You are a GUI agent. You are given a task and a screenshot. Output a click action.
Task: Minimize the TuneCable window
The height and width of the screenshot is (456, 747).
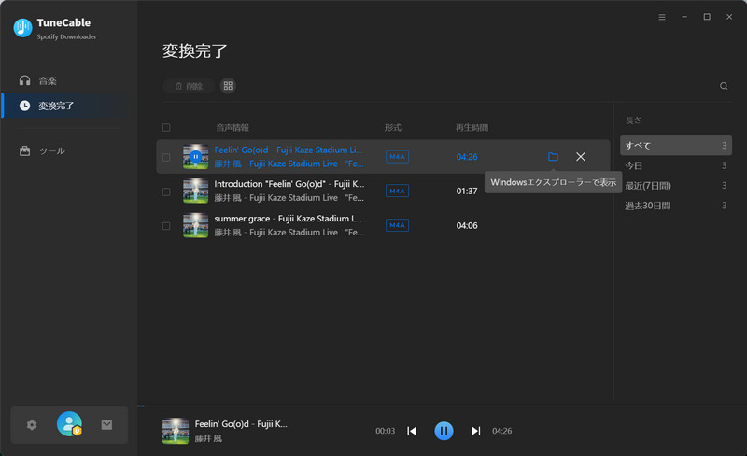pos(684,17)
